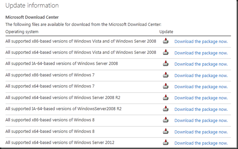Viewport: 238px width, 149px height.
Task: Click text 'IA-64-based versions of Windows Server 2008'
Action: point(75,64)
